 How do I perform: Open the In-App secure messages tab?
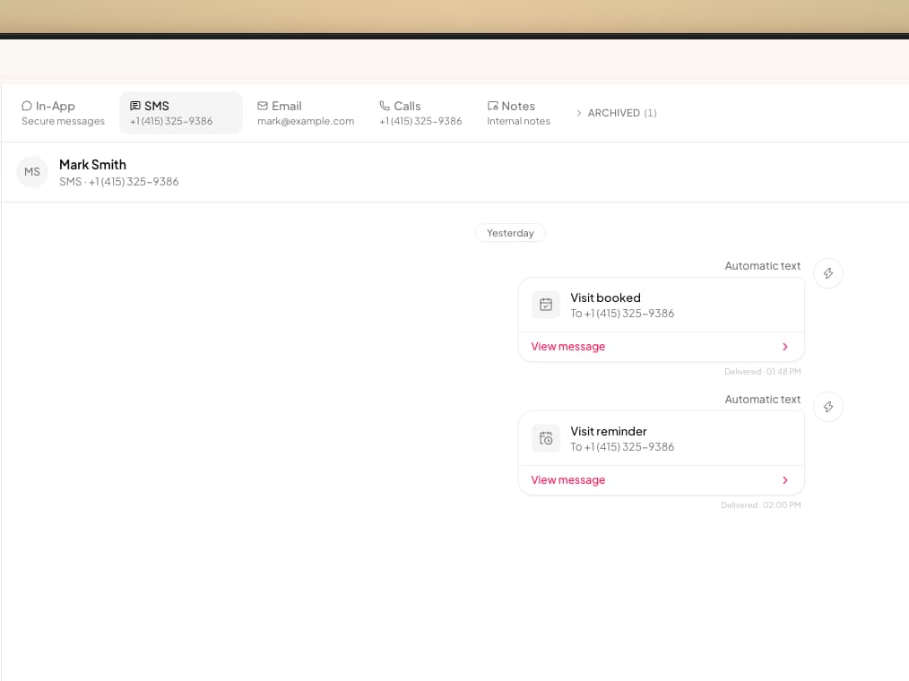63,113
